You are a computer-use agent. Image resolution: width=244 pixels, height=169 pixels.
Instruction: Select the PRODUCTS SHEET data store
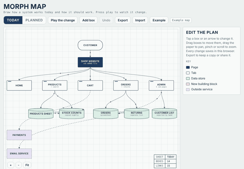[x=41, y=114]
